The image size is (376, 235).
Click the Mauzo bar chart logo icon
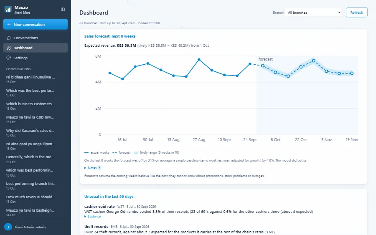click(x=8, y=9)
